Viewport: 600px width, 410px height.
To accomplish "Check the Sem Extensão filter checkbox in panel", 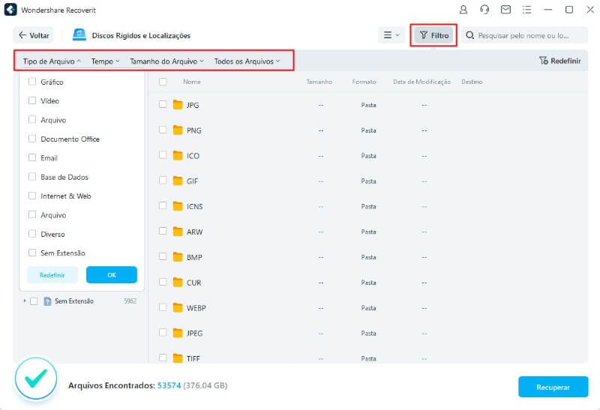I will 32,253.
